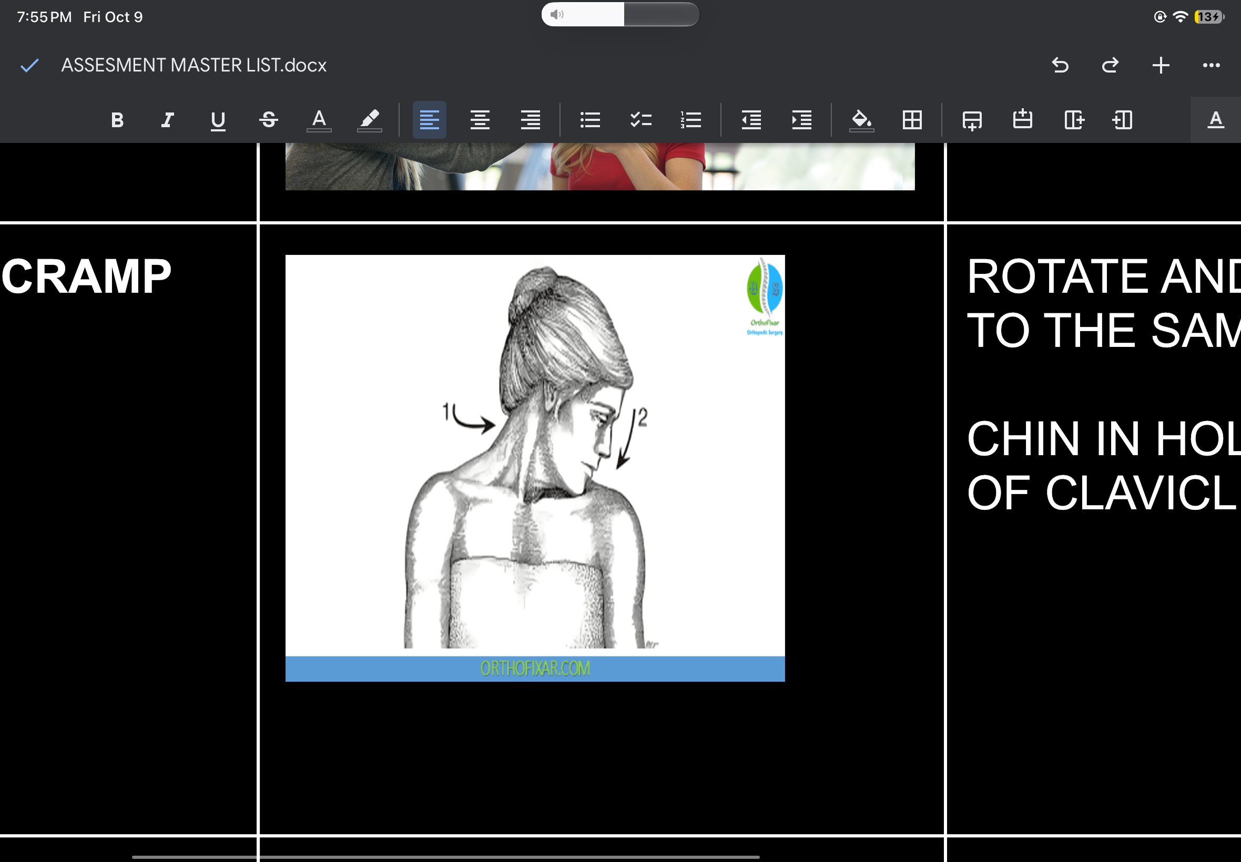The width and height of the screenshot is (1241, 862).
Task: Insert table row above
Action: [x=1022, y=120]
